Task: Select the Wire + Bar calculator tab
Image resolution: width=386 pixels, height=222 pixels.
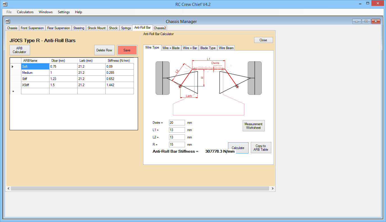Action: pyautogui.click(x=190, y=48)
